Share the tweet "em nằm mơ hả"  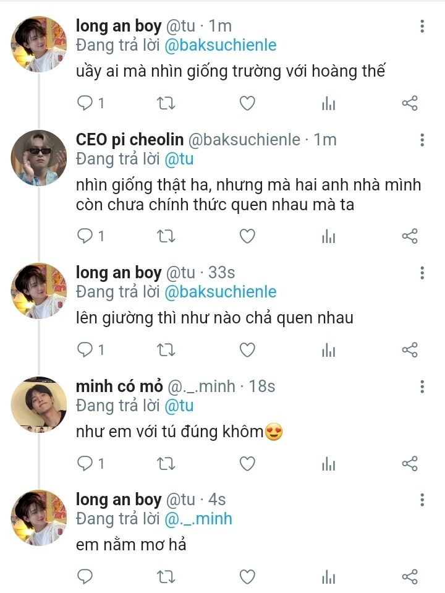pyautogui.click(x=410, y=577)
